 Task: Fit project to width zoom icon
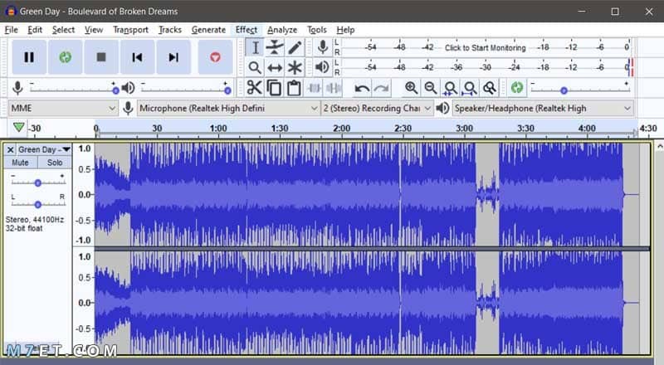coord(470,88)
